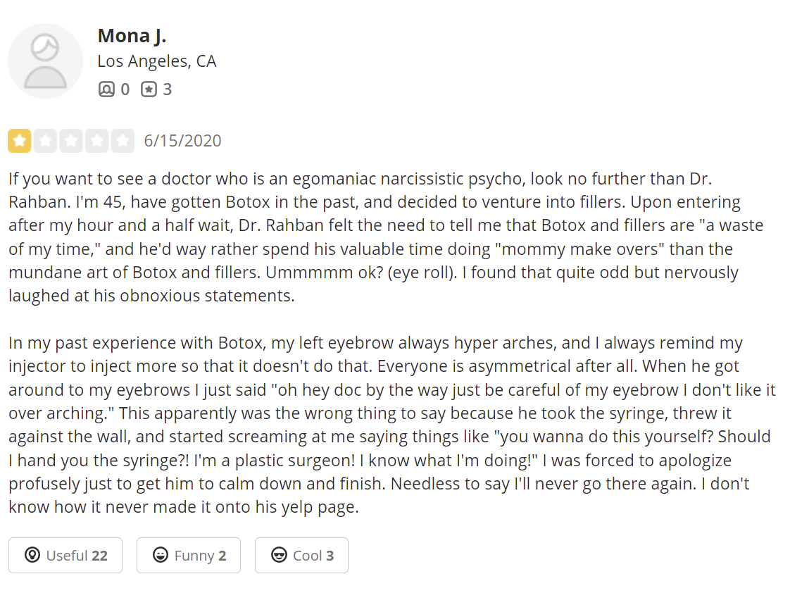Click the filled yellow first rating star
Screen dimensions: 790x593
point(20,141)
